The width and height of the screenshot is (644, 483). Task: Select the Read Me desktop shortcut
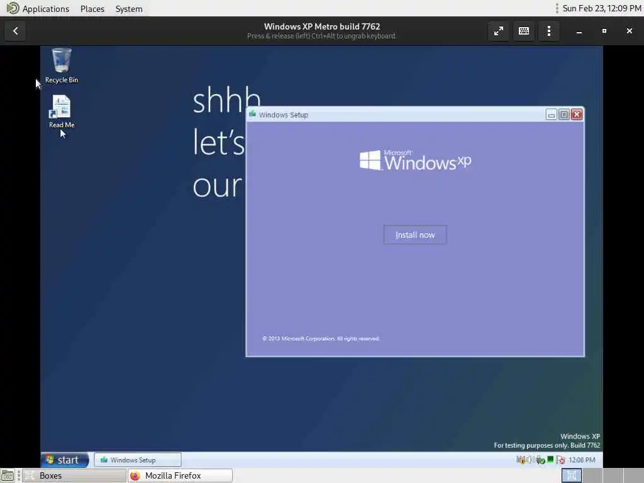62,112
